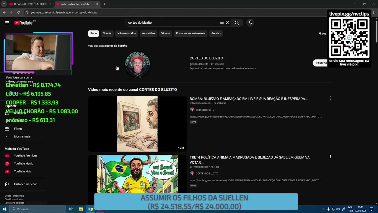Image resolution: width=378 pixels, height=213 pixels.
Task: Open site information icon in address bar
Action: [27, 12]
